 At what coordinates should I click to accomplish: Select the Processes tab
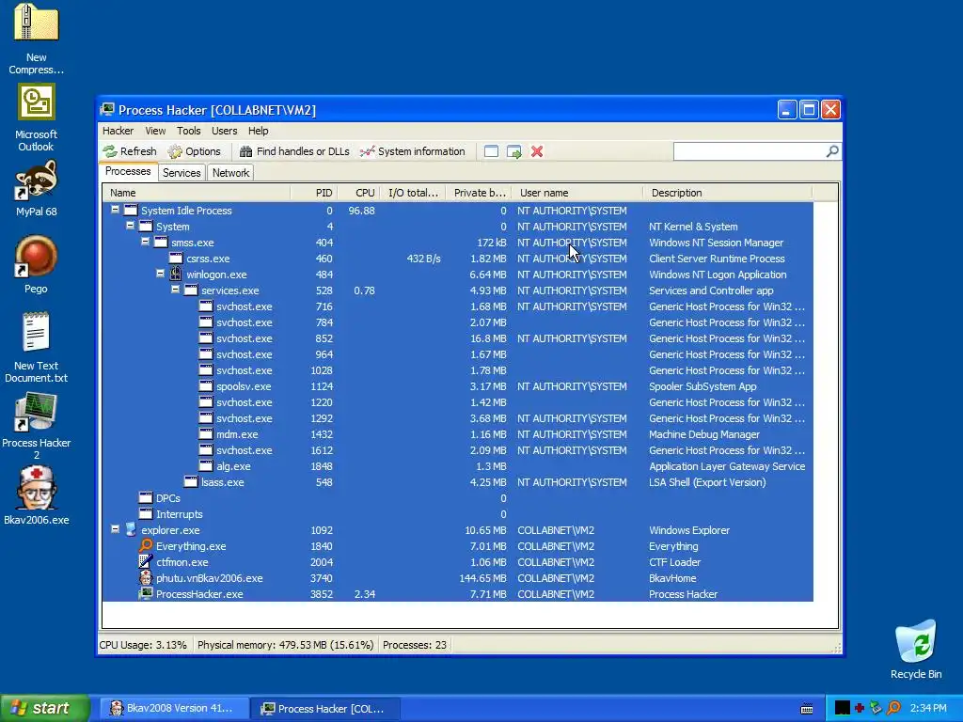(128, 171)
